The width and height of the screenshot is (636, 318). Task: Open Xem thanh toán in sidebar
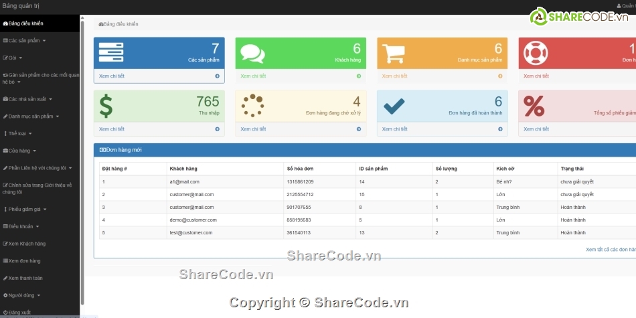[x=39, y=279]
